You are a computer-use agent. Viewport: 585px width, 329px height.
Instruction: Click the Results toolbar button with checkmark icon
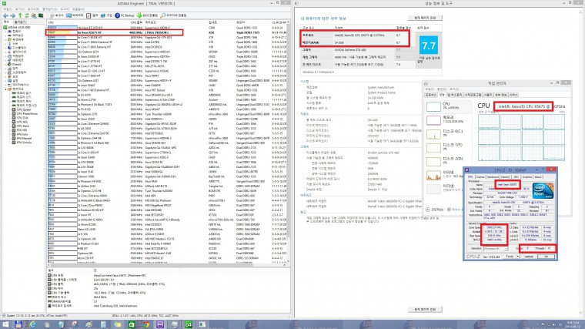(92, 15)
